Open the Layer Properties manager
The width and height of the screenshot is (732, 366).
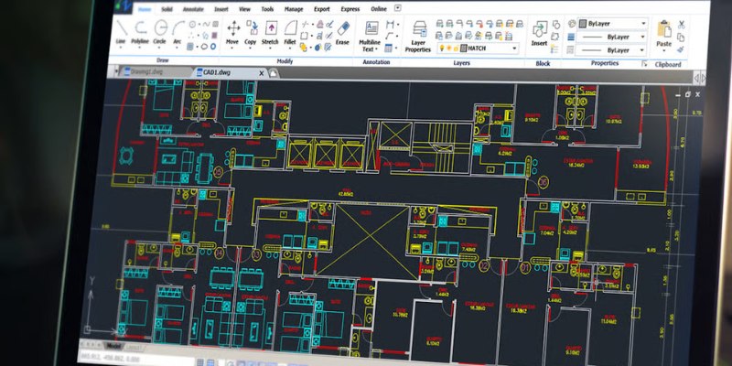click(419, 35)
